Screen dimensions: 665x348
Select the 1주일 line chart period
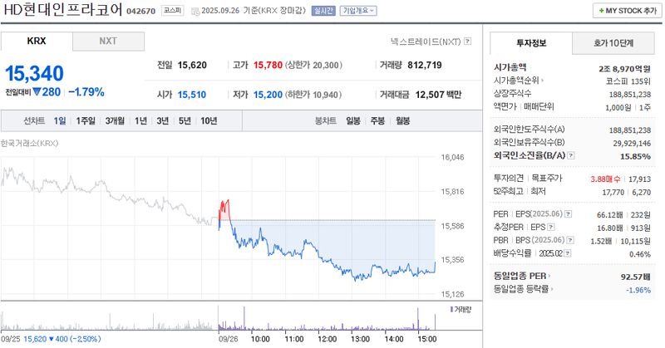point(86,120)
